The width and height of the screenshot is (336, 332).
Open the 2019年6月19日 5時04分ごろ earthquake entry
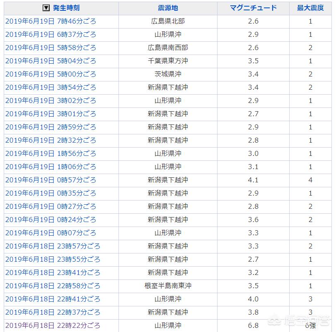click(x=51, y=61)
